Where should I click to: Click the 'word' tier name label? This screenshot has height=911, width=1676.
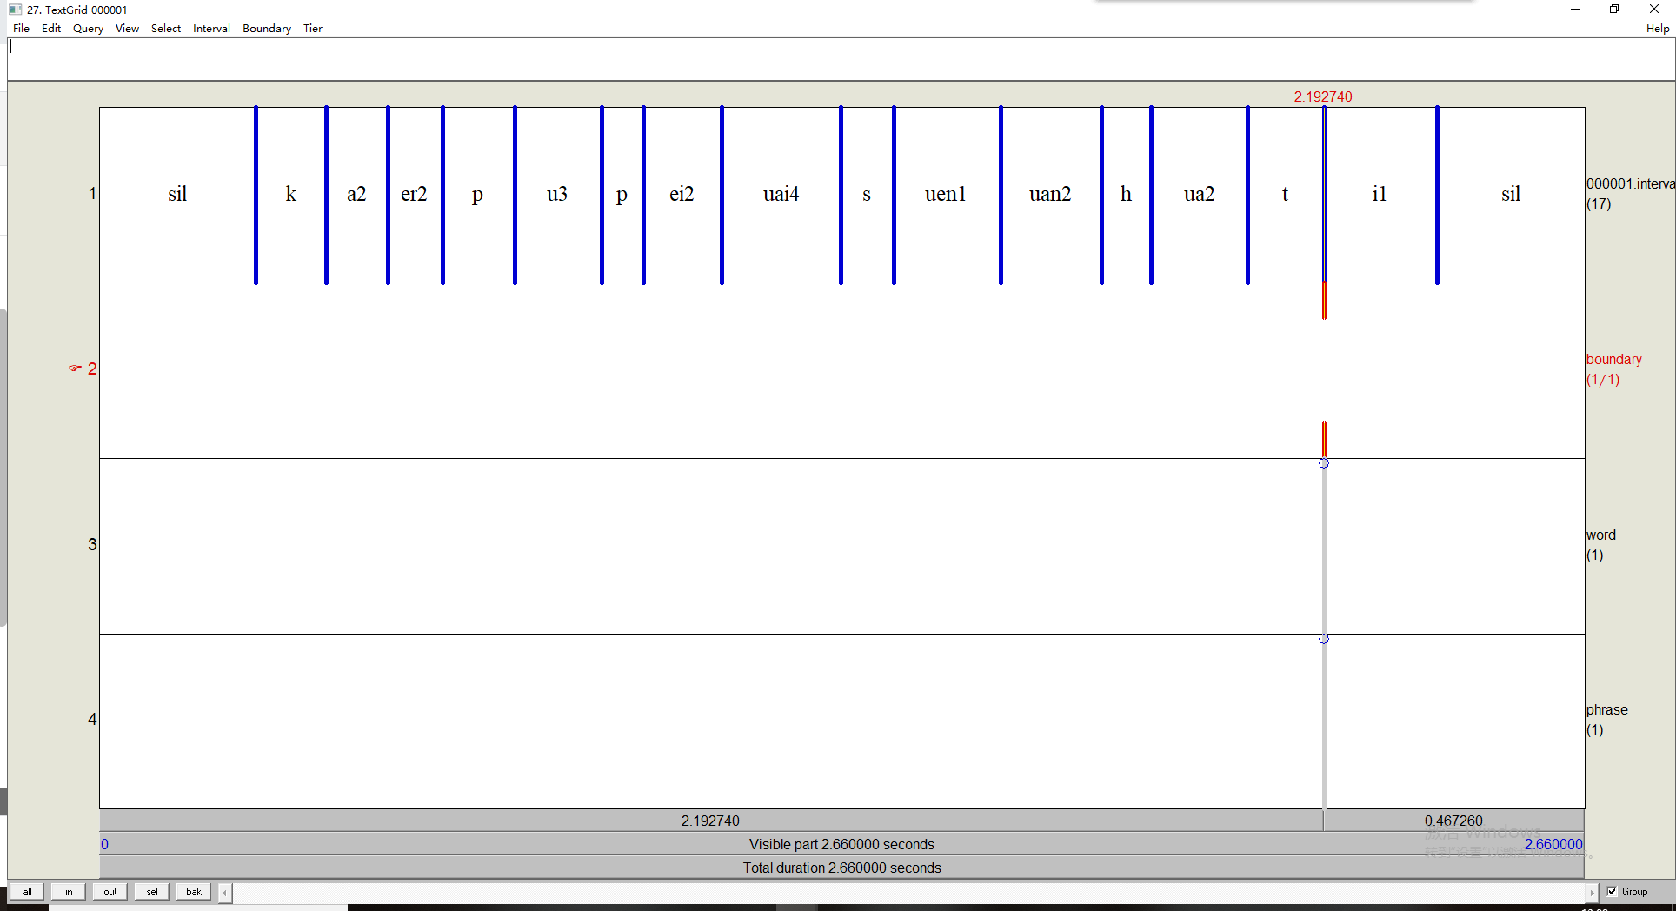tap(1601, 535)
